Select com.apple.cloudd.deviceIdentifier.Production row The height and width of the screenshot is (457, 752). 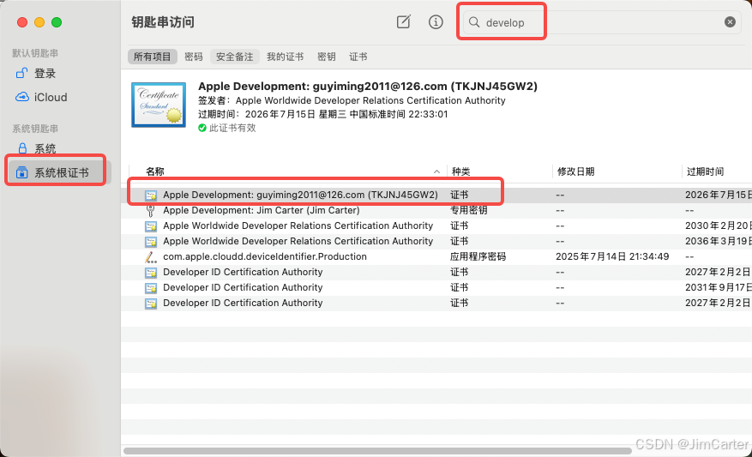tap(436, 256)
